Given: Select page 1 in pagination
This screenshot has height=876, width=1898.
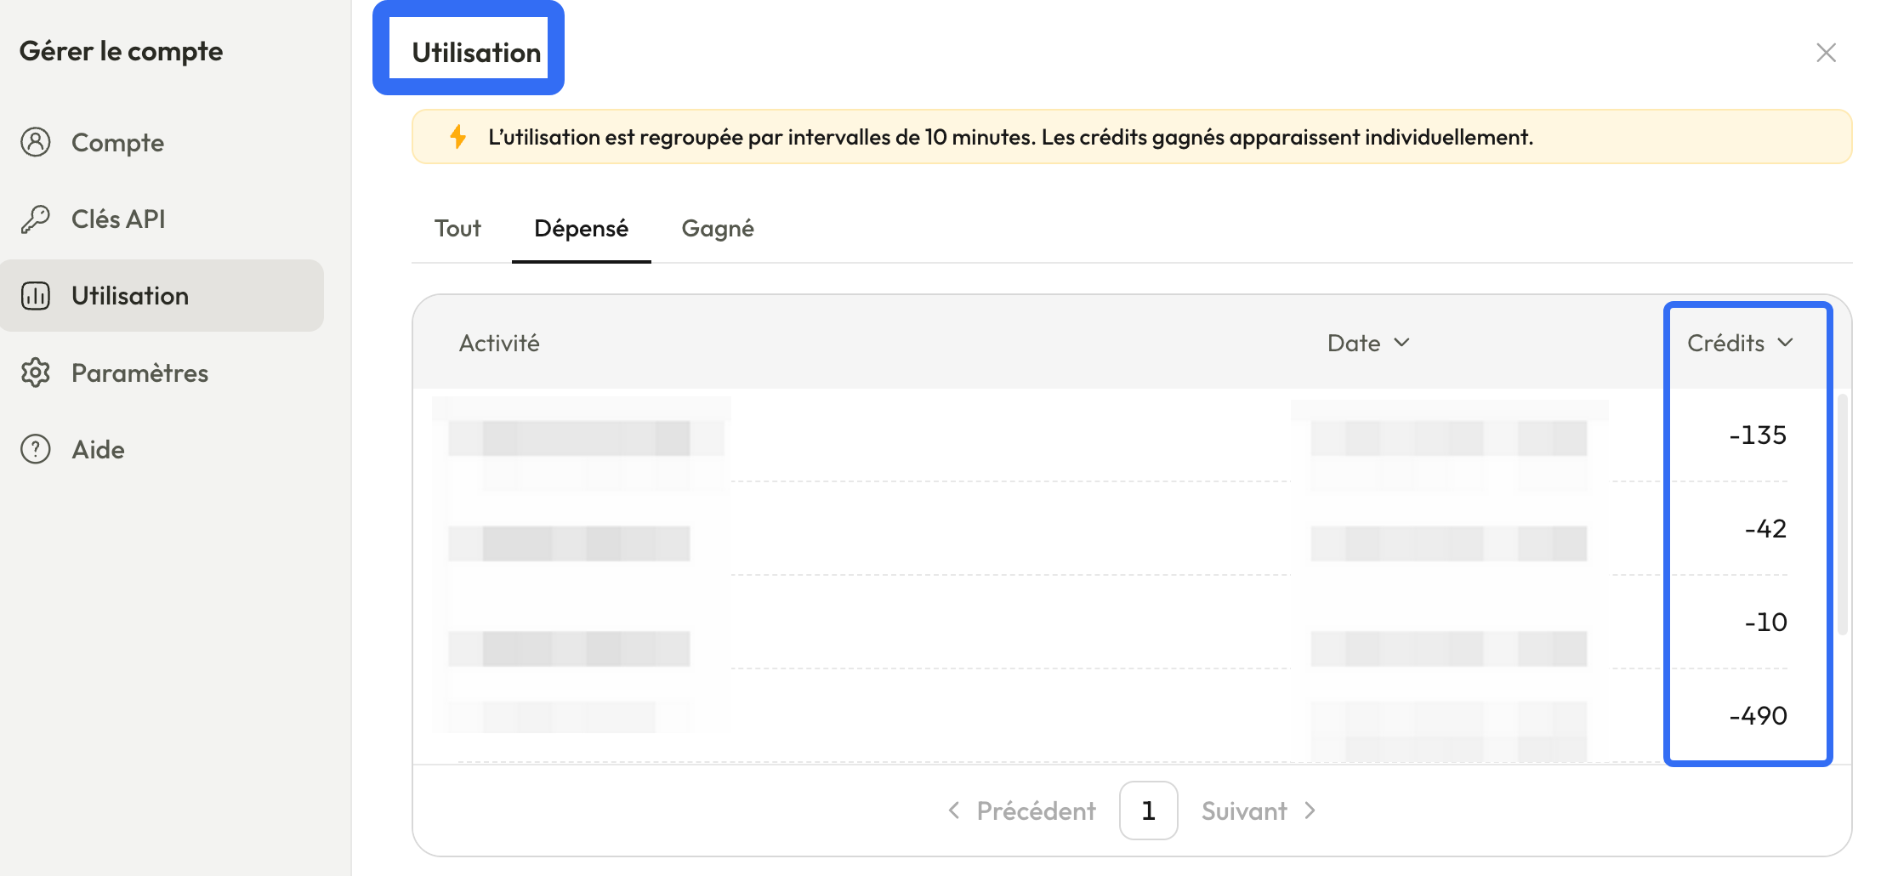Looking at the screenshot, I should pos(1148,811).
